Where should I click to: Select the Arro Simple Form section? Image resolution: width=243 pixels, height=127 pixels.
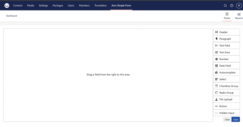[x=121, y=6]
